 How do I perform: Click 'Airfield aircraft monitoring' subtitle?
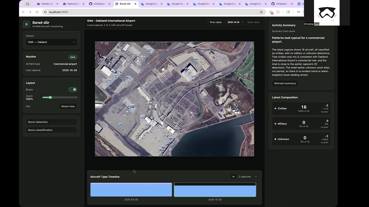[x=48, y=26]
